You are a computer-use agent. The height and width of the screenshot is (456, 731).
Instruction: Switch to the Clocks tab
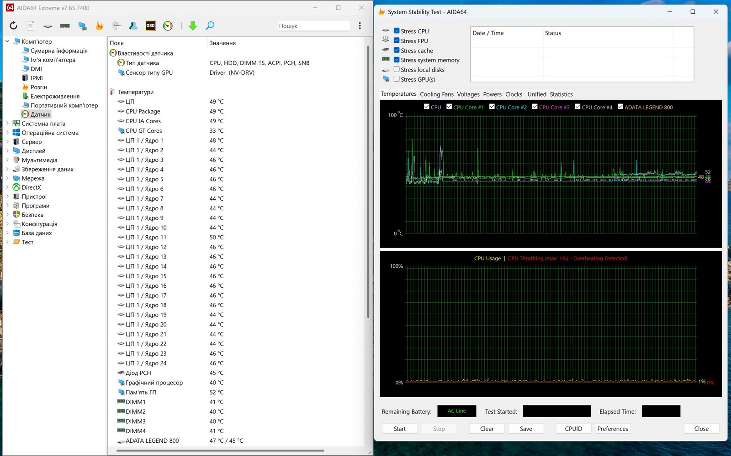(514, 94)
